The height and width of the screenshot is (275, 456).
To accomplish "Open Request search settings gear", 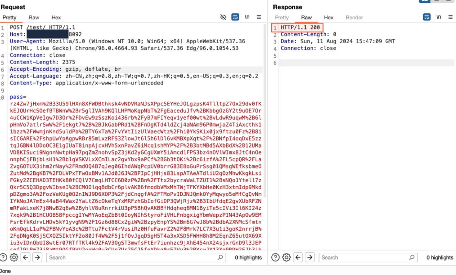I will point(14,257).
